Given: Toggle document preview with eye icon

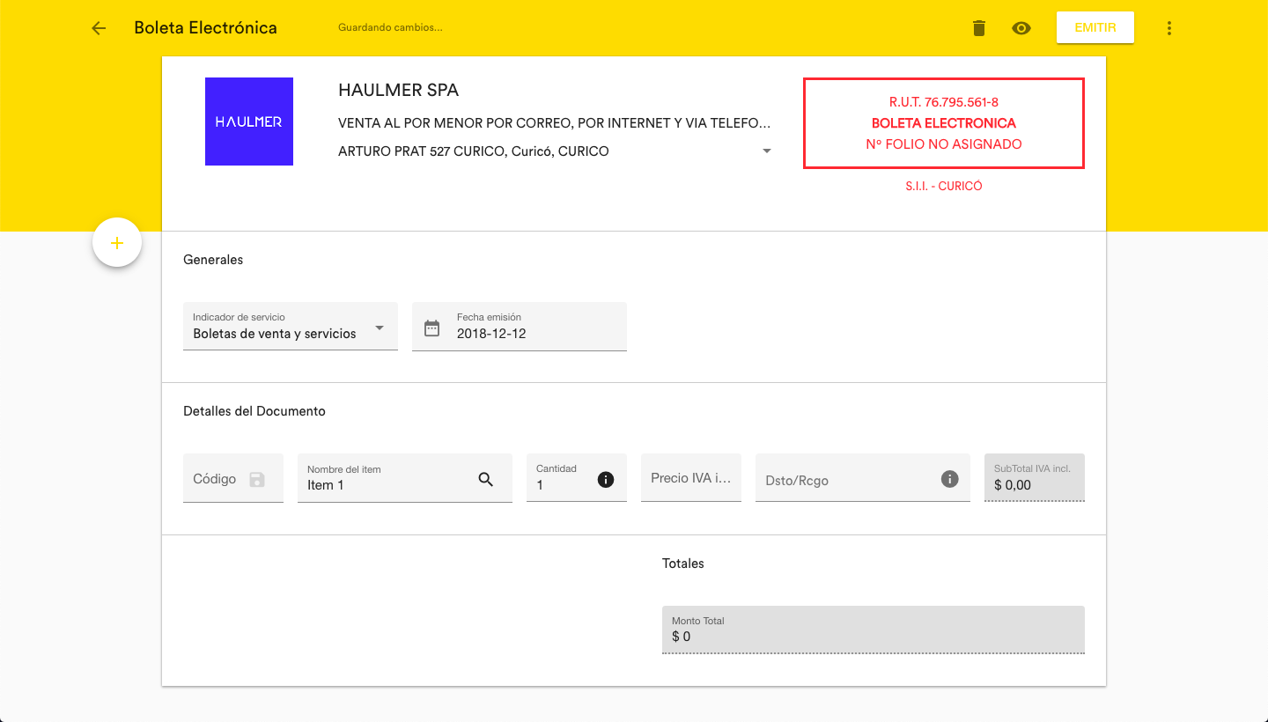Looking at the screenshot, I should 1021,28.
